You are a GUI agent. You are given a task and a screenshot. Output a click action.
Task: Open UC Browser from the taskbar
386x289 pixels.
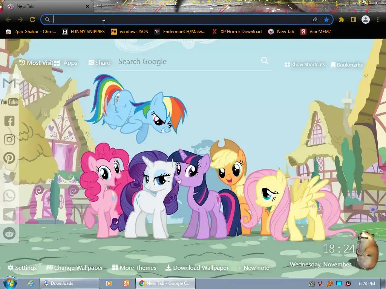(x=126, y=283)
